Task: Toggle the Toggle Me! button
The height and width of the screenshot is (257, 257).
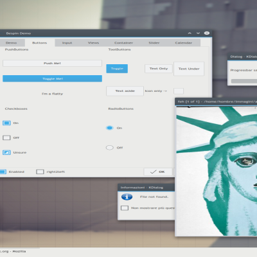Action: tap(52, 78)
